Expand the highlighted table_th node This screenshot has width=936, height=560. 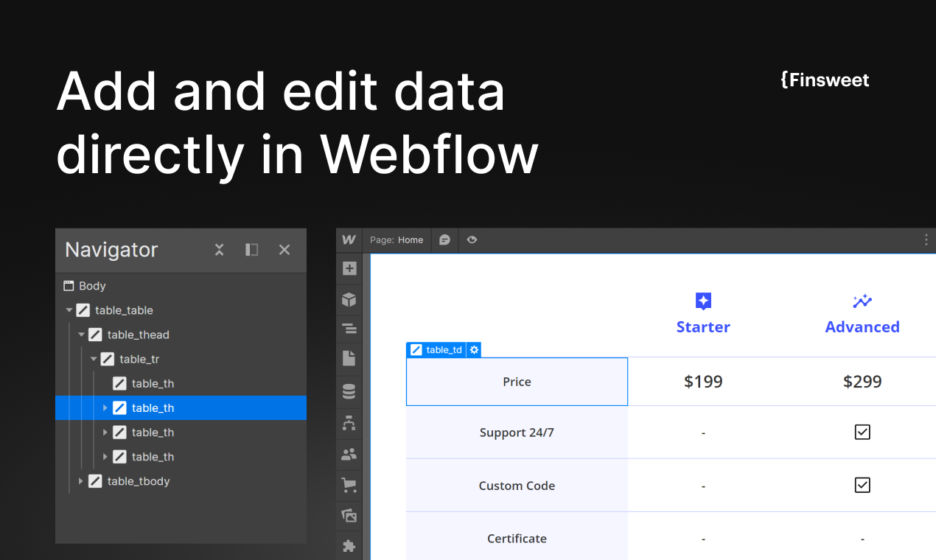coord(105,407)
